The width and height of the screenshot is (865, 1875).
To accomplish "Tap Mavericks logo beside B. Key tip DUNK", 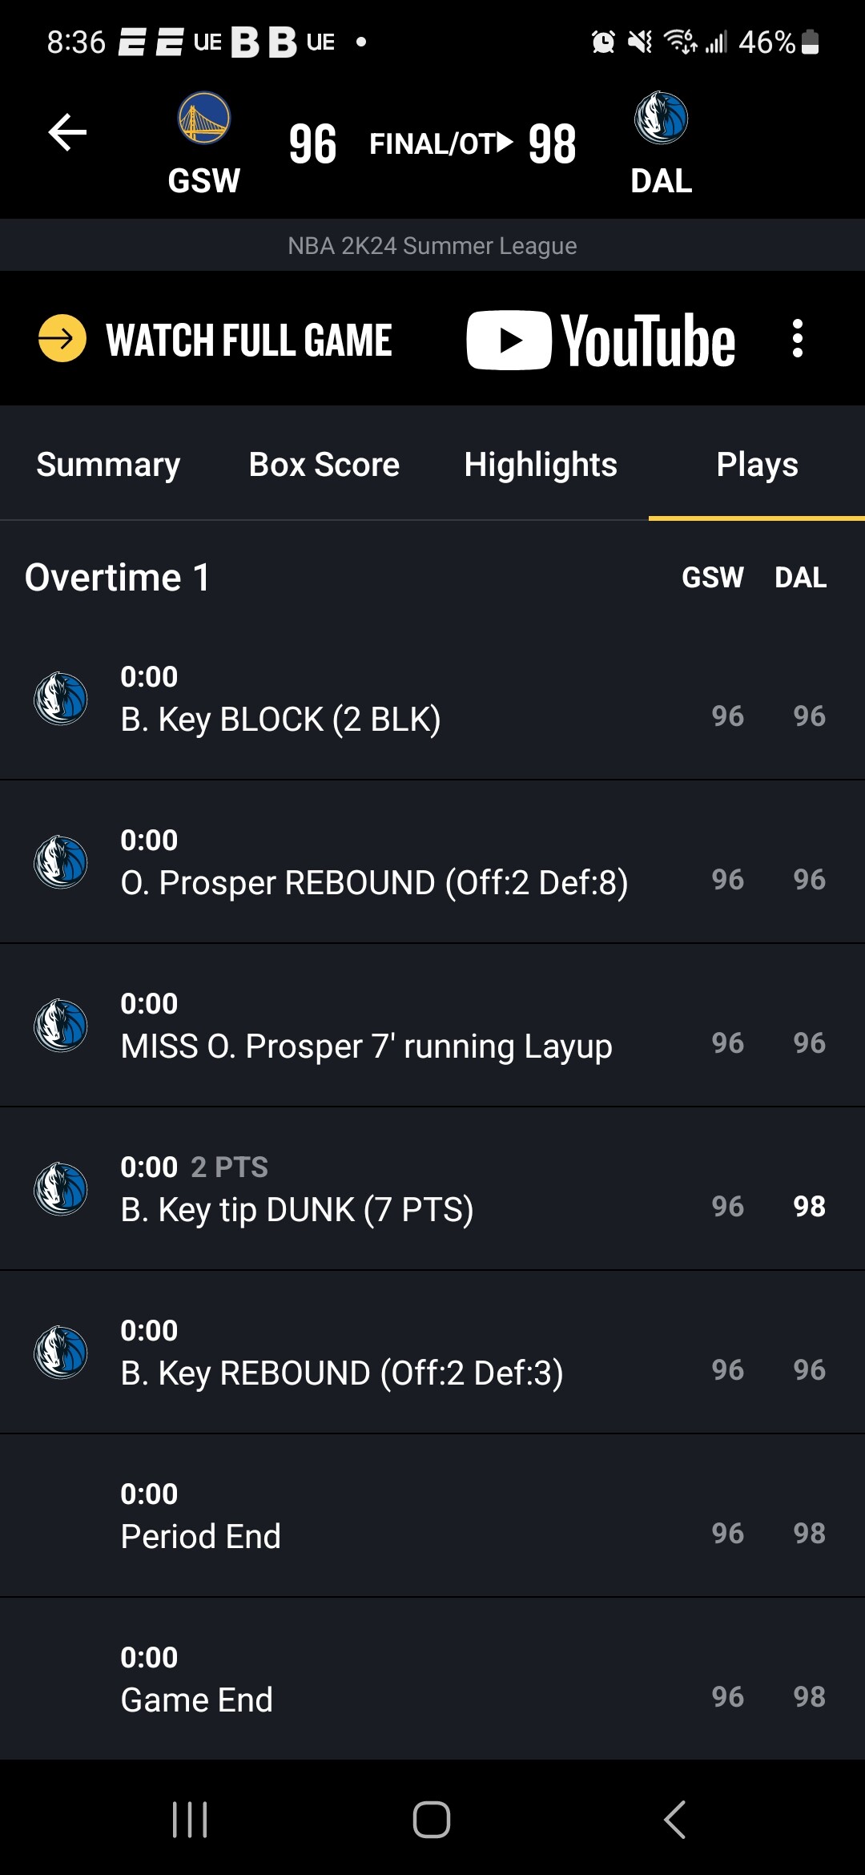I will pyautogui.click(x=61, y=1189).
